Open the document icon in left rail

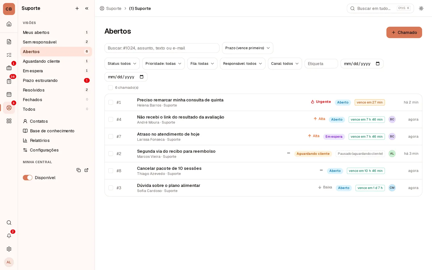click(9, 42)
